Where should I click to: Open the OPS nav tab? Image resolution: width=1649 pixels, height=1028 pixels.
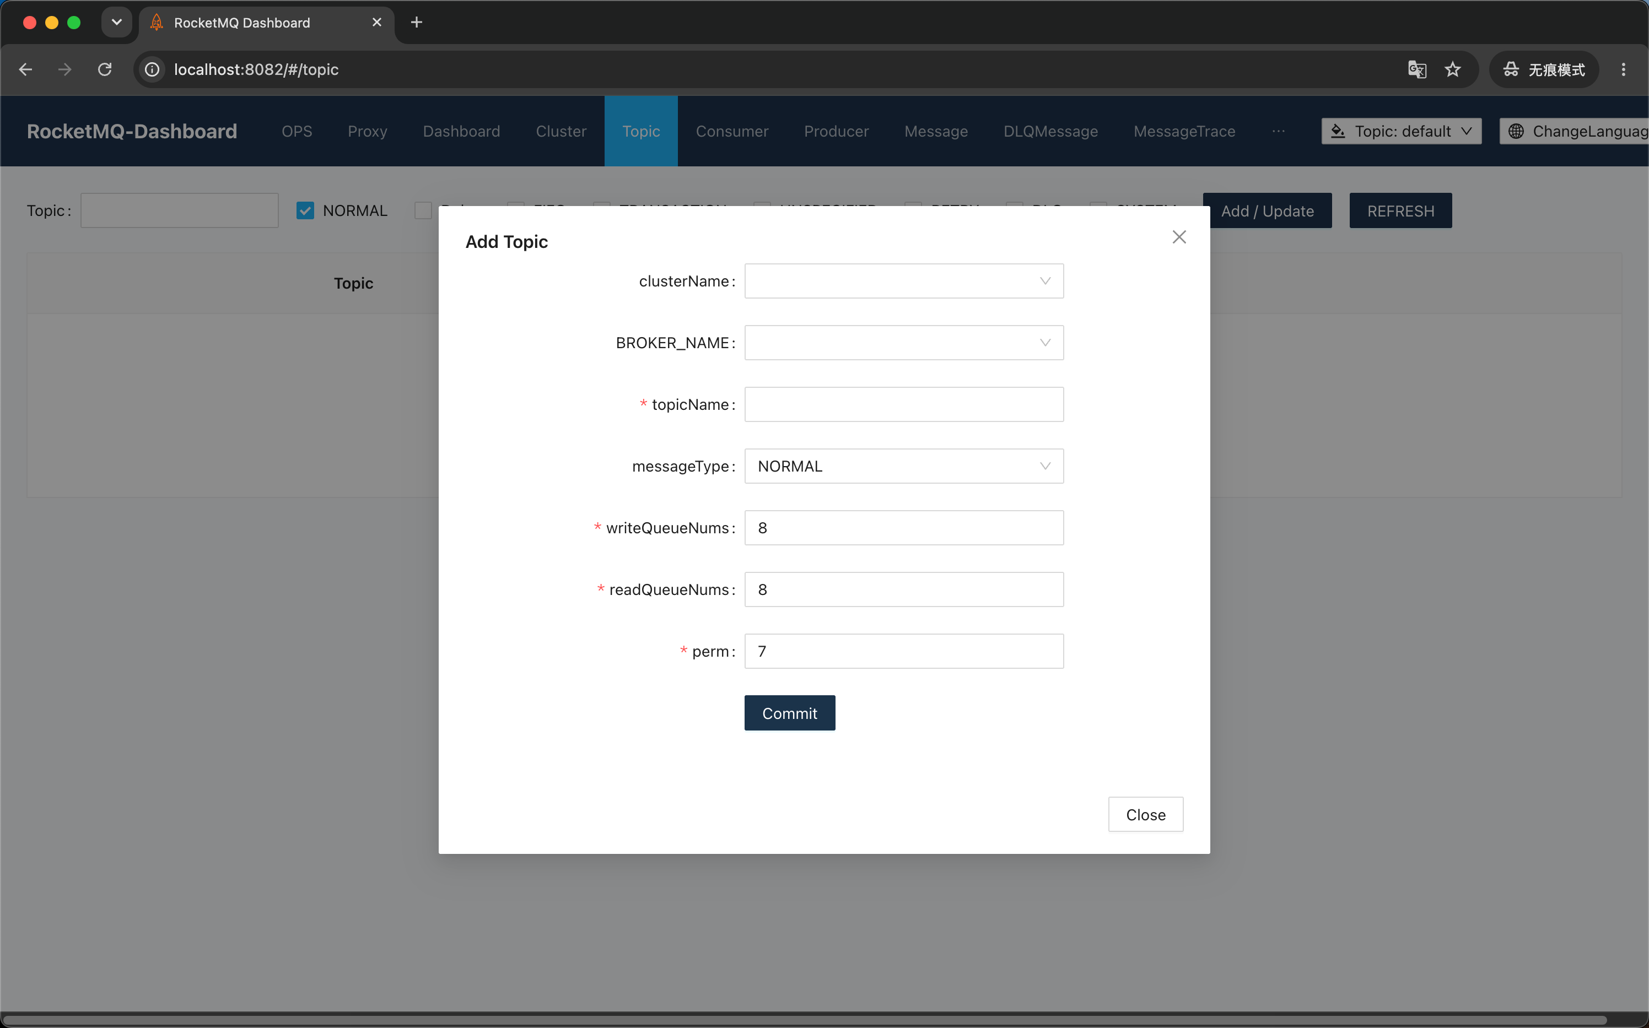(297, 131)
